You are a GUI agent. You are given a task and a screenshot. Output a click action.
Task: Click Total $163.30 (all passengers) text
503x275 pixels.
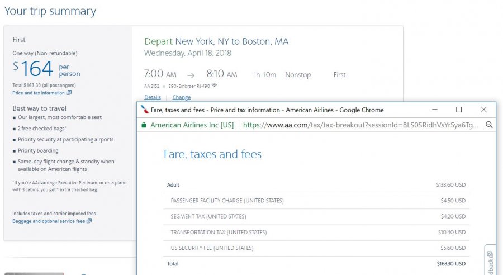pyautogui.click(x=44, y=86)
